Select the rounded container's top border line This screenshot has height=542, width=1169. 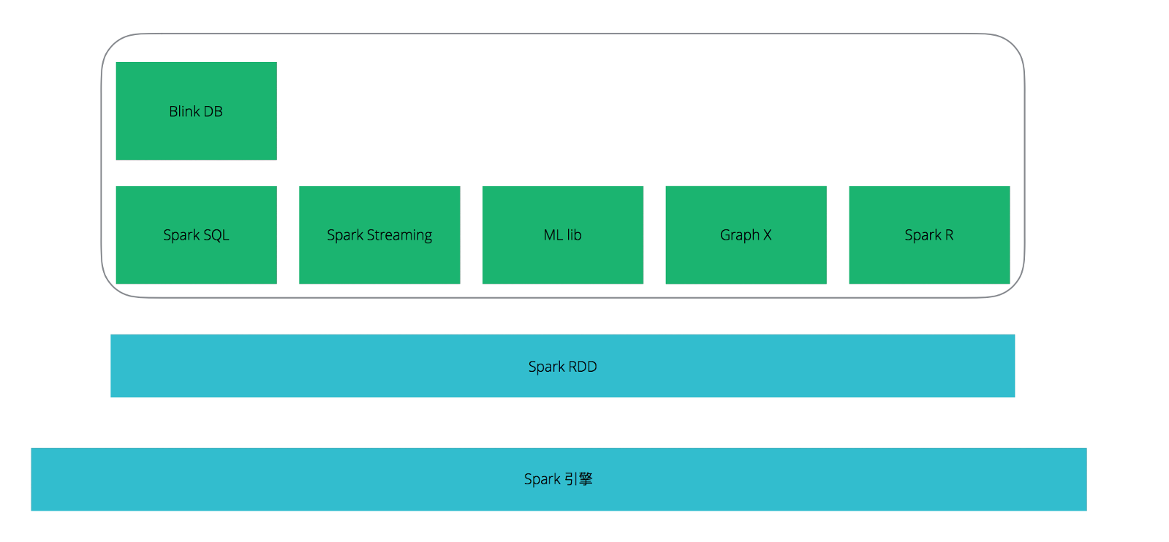tap(563, 34)
